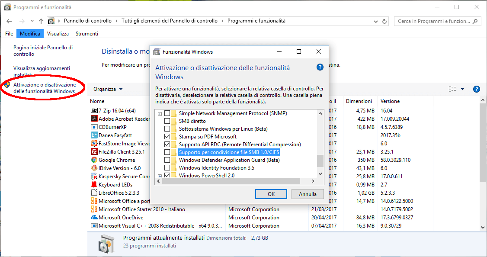Click Pannello di controllo in the breadcrumb
The image size is (487, 257).
[88, 21]
